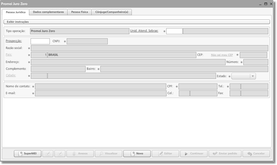Click the E-mail input field
277x165 pixels.
tap(101, 93)
